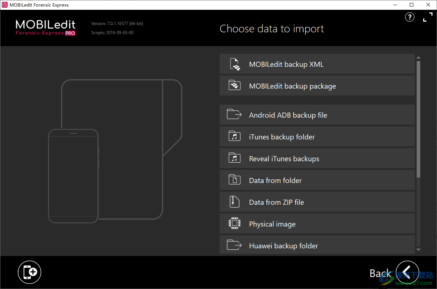Click the import list scrollbar thumb
Viewport: 437px width, 289px height.
[418, 119]
